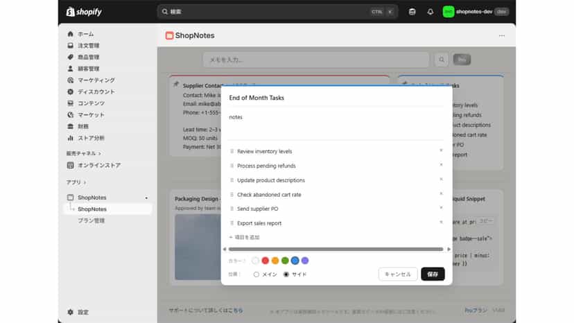Click the ShopNotes header logo icon

click(x=169, y=35)
